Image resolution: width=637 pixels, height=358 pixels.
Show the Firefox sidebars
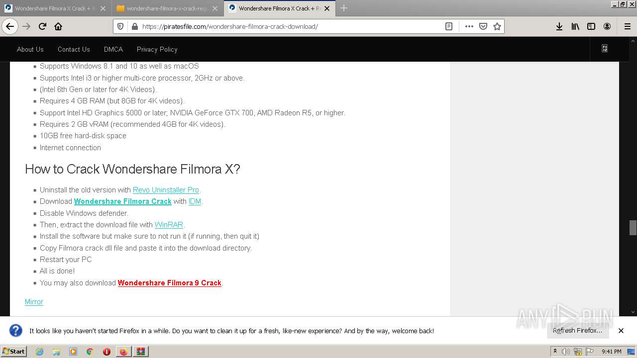tap(591, 26)
